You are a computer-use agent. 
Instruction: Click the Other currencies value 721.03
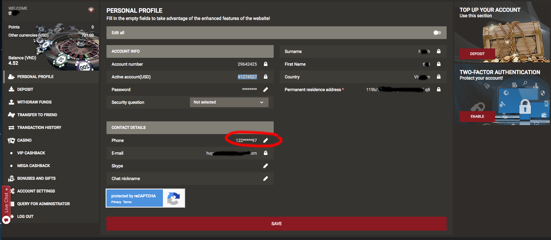coord(87,35)
